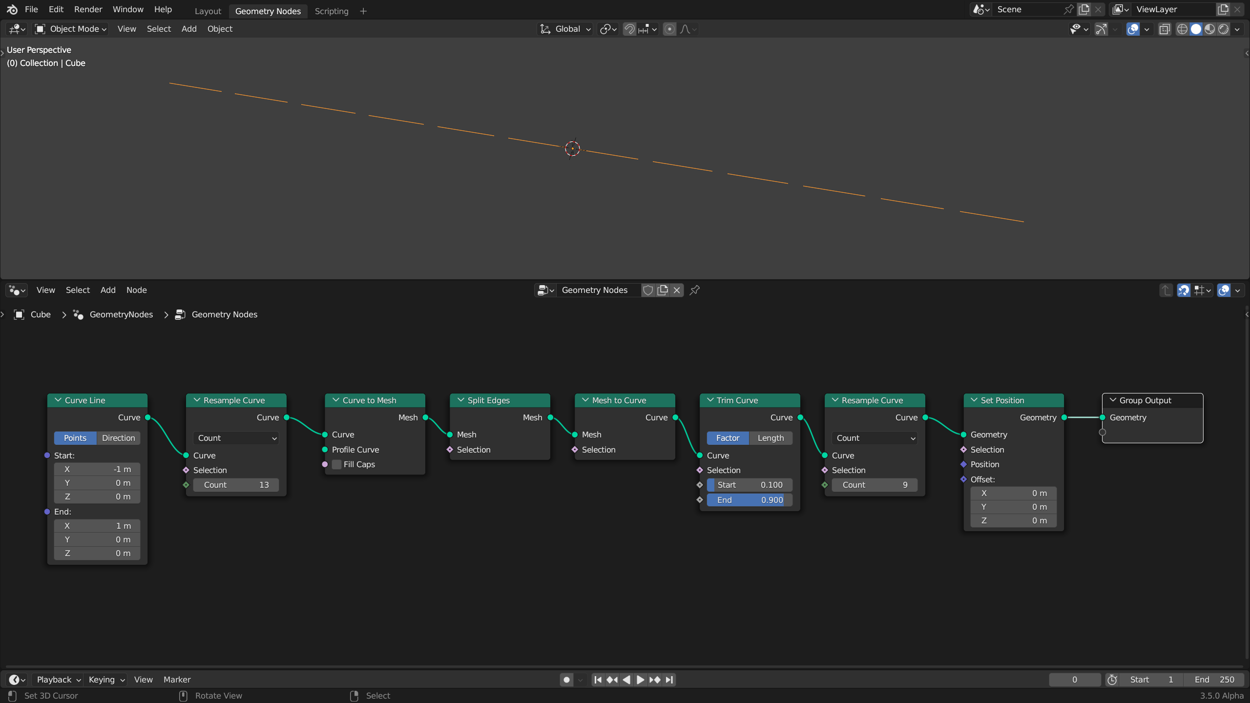This screenshot has width=1250, height=703.
Task: Open second Resample Curve Count dropdown
Action: pos(875,438)
